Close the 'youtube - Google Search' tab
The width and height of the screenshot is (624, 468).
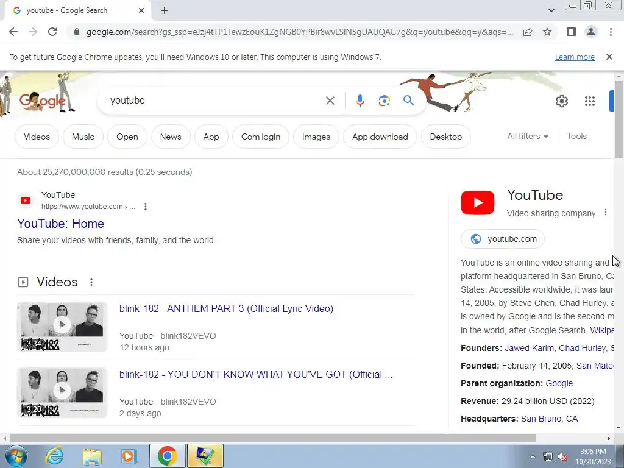tap(141, 10)
